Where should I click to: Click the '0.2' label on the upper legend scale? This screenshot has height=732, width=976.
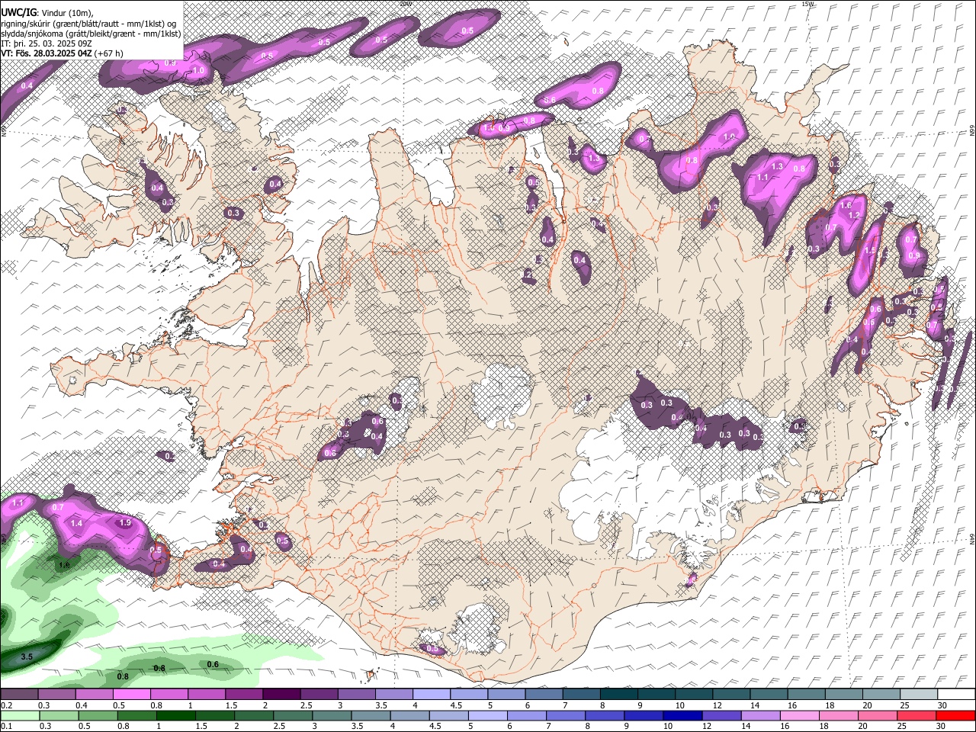pos(6,705)
